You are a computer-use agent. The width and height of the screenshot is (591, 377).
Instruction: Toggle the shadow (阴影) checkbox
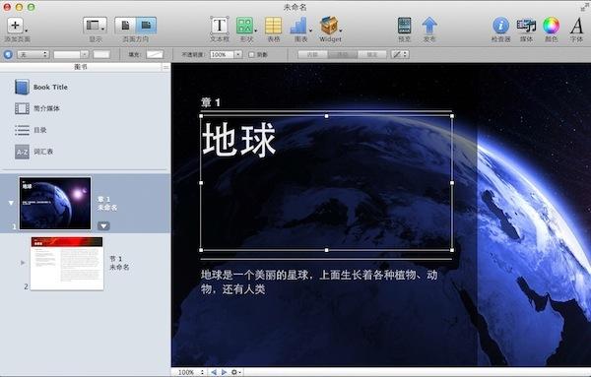point(251,54)
